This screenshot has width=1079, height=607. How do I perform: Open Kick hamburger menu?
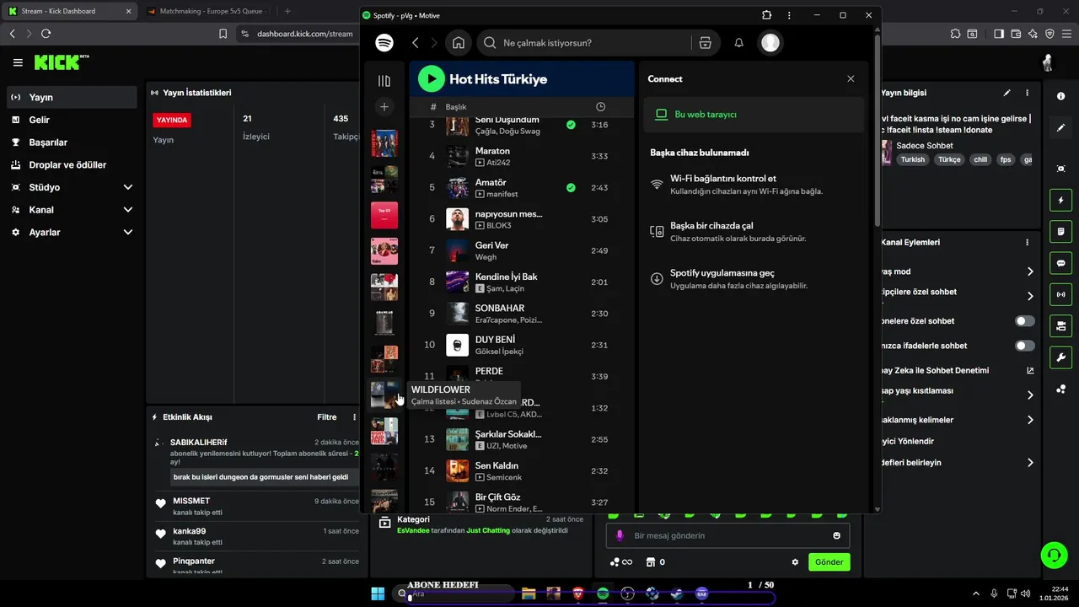[x=18, y=62]
